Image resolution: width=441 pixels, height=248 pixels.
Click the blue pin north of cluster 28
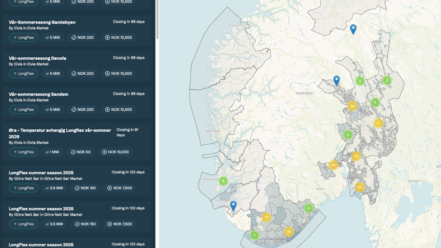click(x=336, y=80)
